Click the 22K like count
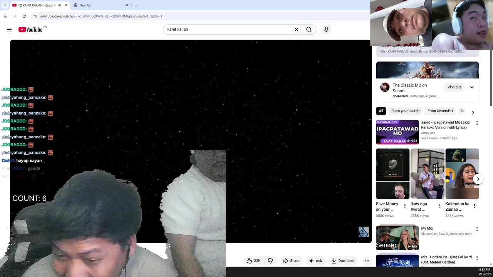The height and width of the screenshot is (277, 493). pos(257,260)
